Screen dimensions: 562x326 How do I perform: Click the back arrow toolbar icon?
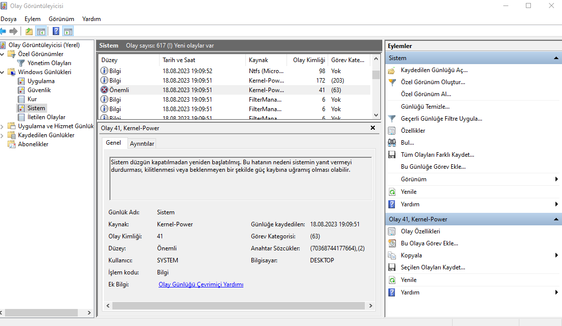[x=4, y=31]
